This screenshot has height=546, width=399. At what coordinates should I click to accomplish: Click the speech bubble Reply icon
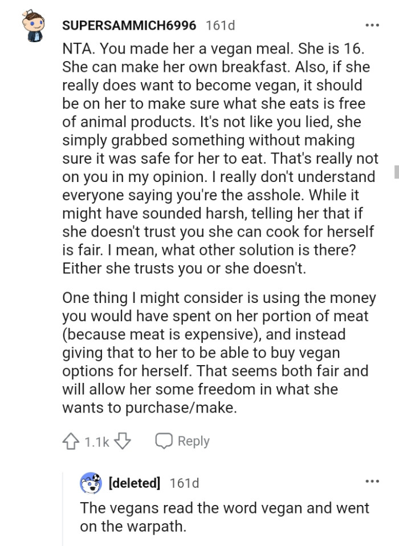click(x=165, y=440)
